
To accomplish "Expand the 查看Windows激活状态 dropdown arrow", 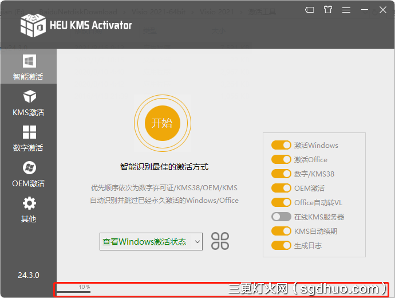I will click(197, 242).
